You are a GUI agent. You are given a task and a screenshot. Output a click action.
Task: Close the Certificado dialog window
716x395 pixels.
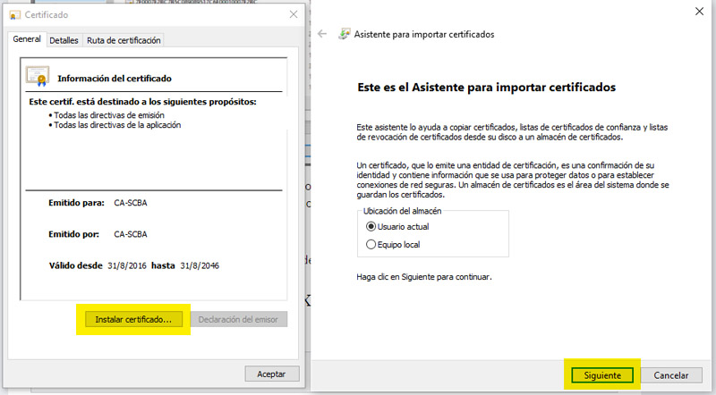pyautogui.click(x=294, y=15)
